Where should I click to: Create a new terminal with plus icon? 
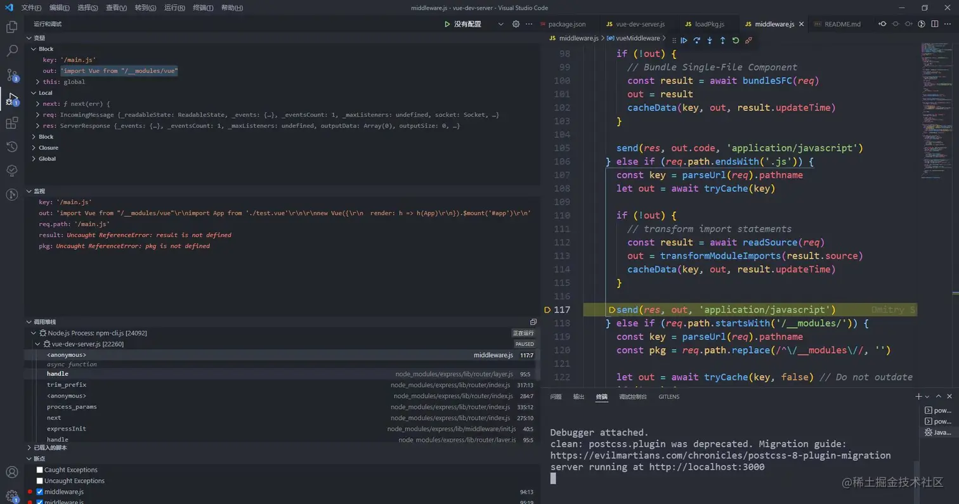click(918, 396)
